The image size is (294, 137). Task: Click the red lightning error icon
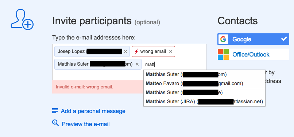pos(136,51)
